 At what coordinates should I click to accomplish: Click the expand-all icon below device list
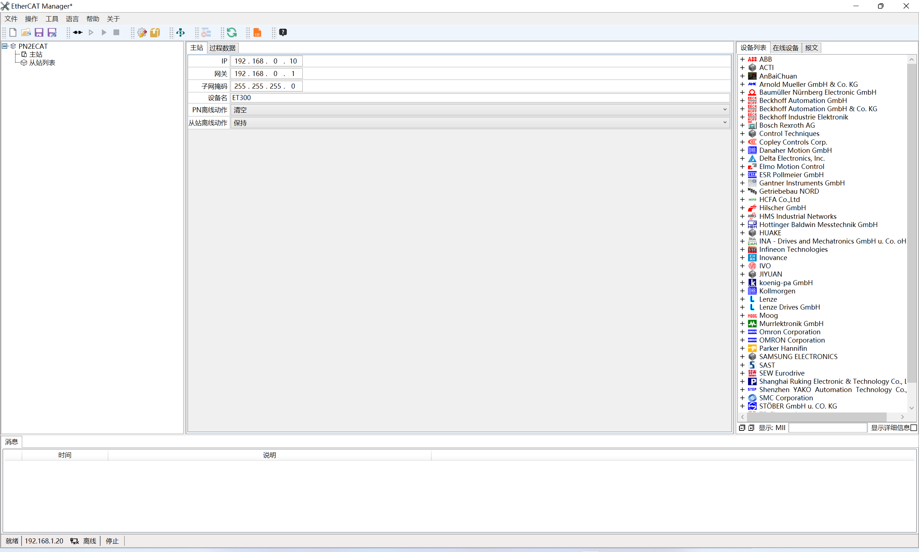click(x=751, y=428)
